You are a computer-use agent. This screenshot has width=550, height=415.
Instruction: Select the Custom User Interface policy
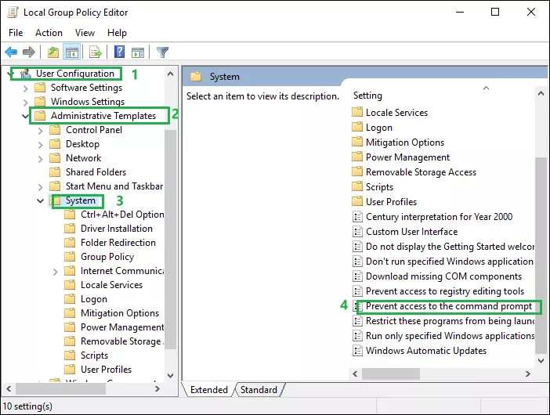(411, 232)
